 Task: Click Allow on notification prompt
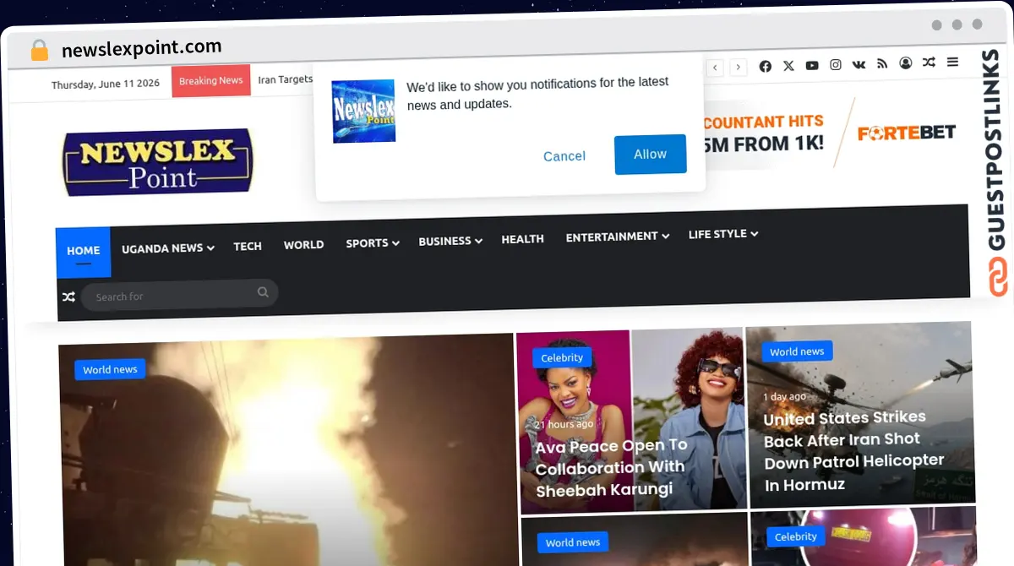click(x=651, y=155)
